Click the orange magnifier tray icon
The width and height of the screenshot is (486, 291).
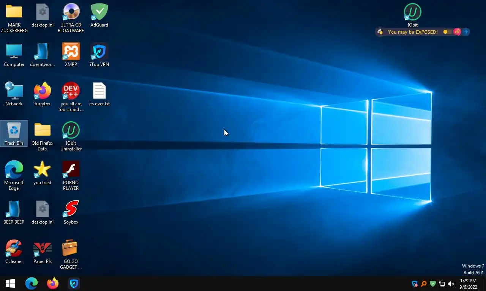click(424, 284)
